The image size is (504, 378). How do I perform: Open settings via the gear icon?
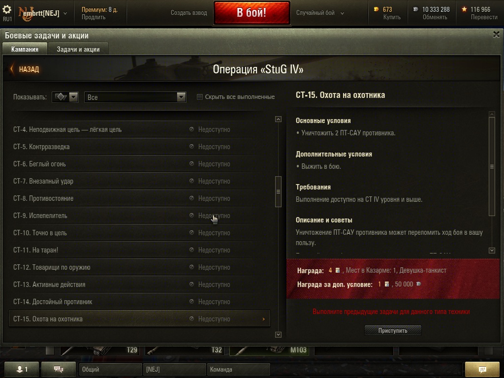tap(7, 9)
